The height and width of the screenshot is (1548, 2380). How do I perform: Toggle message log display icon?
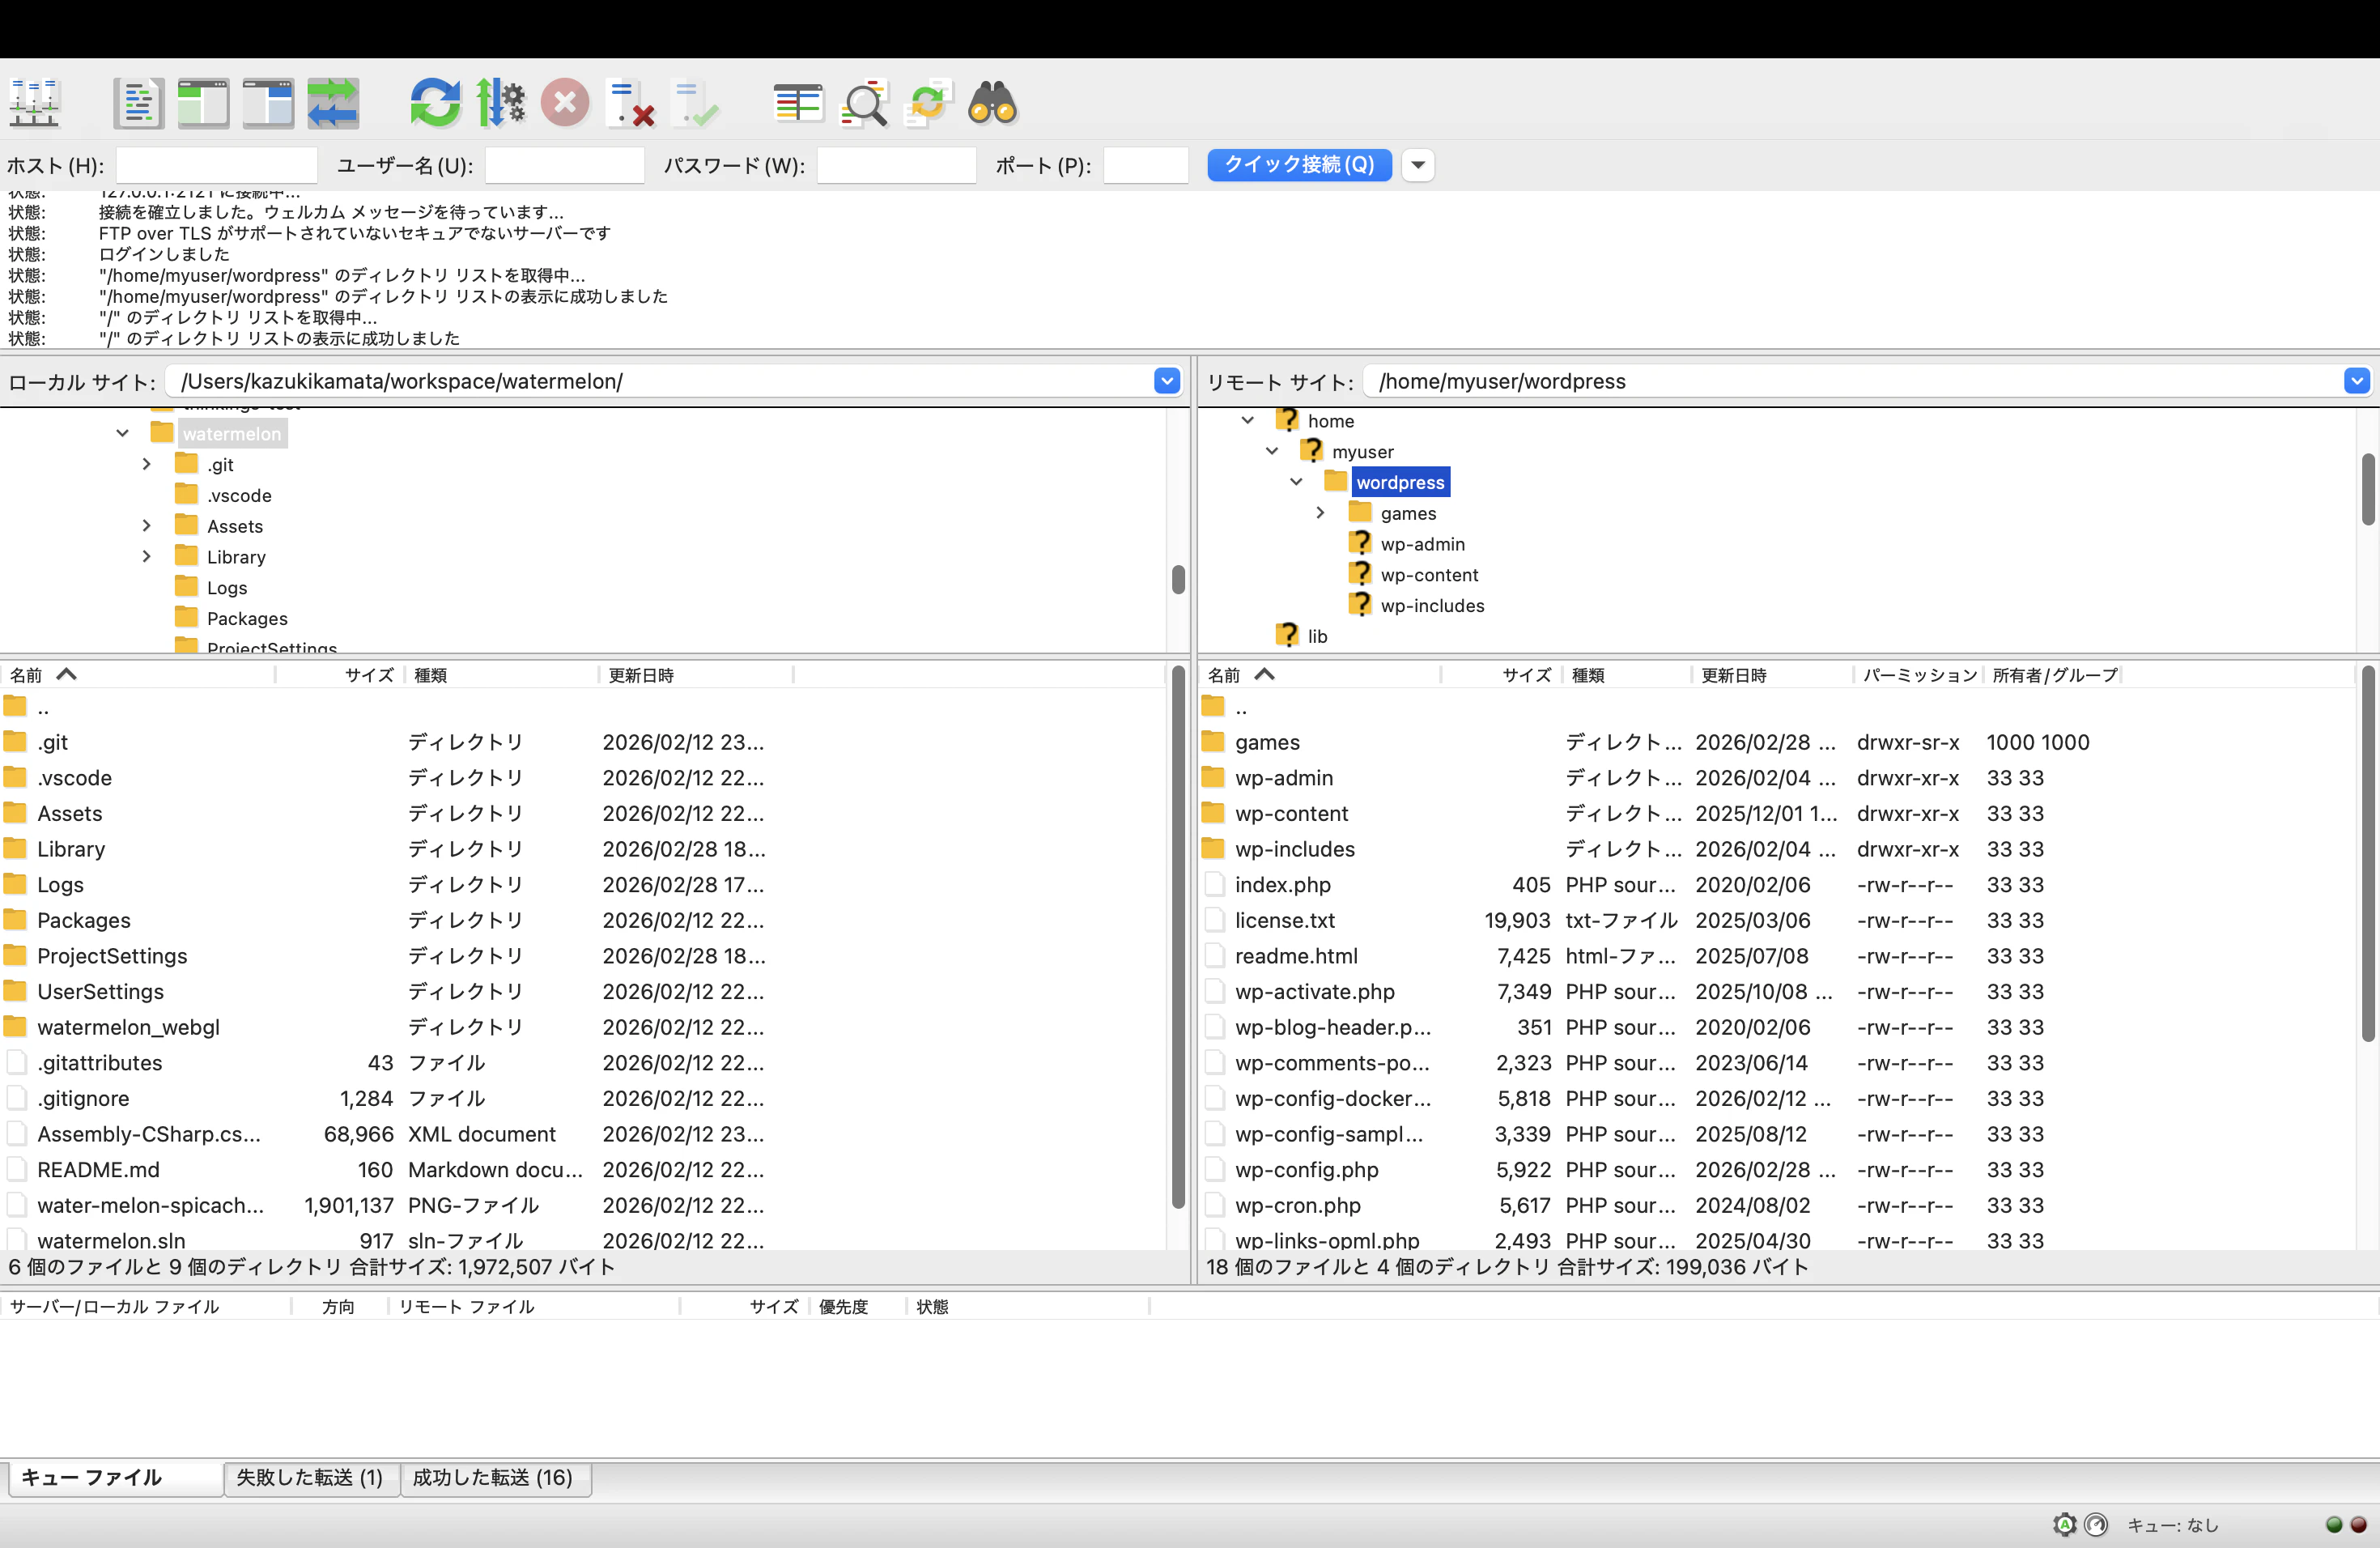138,103
